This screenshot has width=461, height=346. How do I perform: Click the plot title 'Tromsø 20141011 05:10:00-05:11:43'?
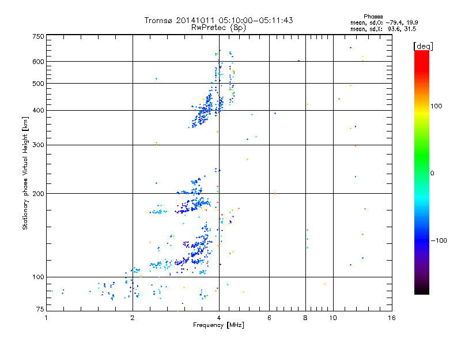tap(218, 20)
